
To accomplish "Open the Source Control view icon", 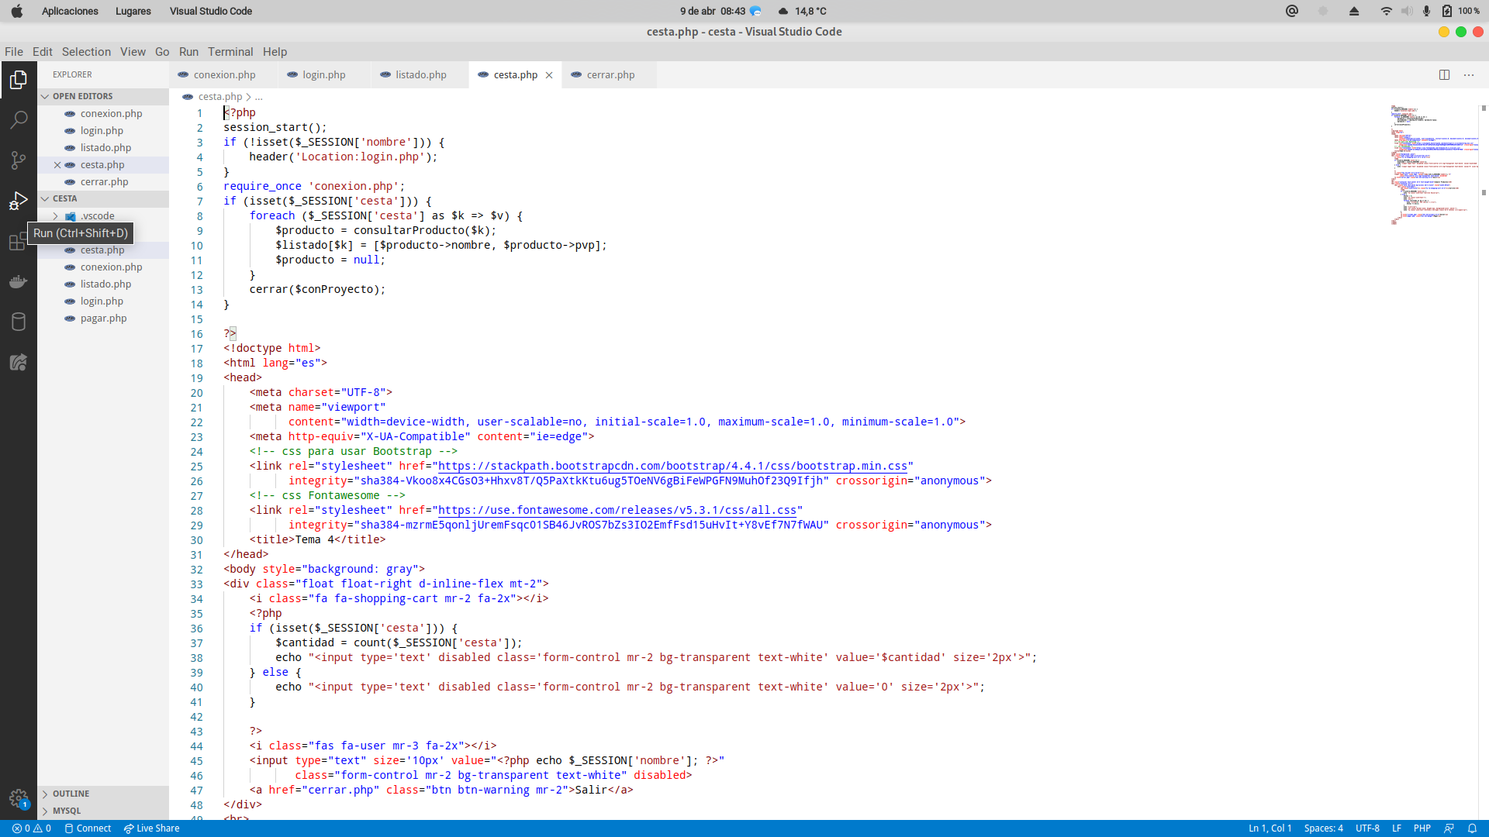I will [x=19, y=160].
